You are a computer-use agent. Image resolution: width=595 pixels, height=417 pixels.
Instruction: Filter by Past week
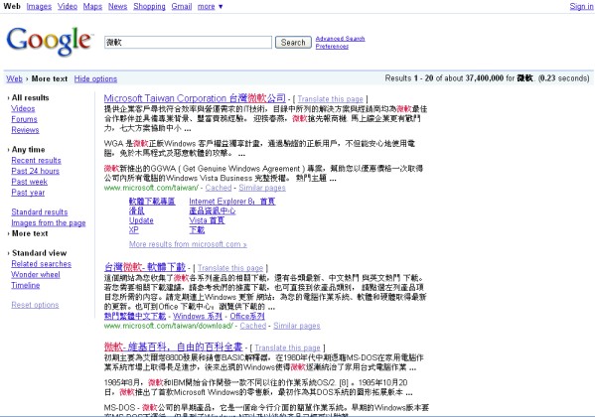(x=29, y=182)
